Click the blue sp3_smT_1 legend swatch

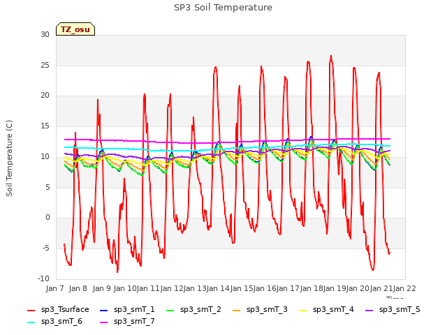pyautogui.click(x=104, y=310)
